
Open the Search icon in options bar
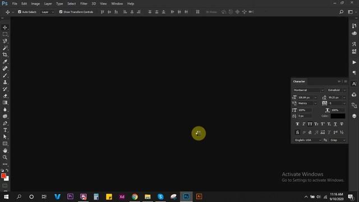pyautogui.click(x=341, y=12)
